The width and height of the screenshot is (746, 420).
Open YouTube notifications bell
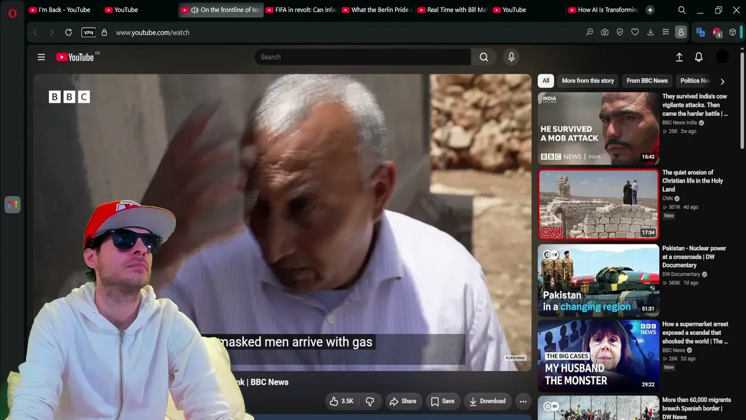pos(699,57)
